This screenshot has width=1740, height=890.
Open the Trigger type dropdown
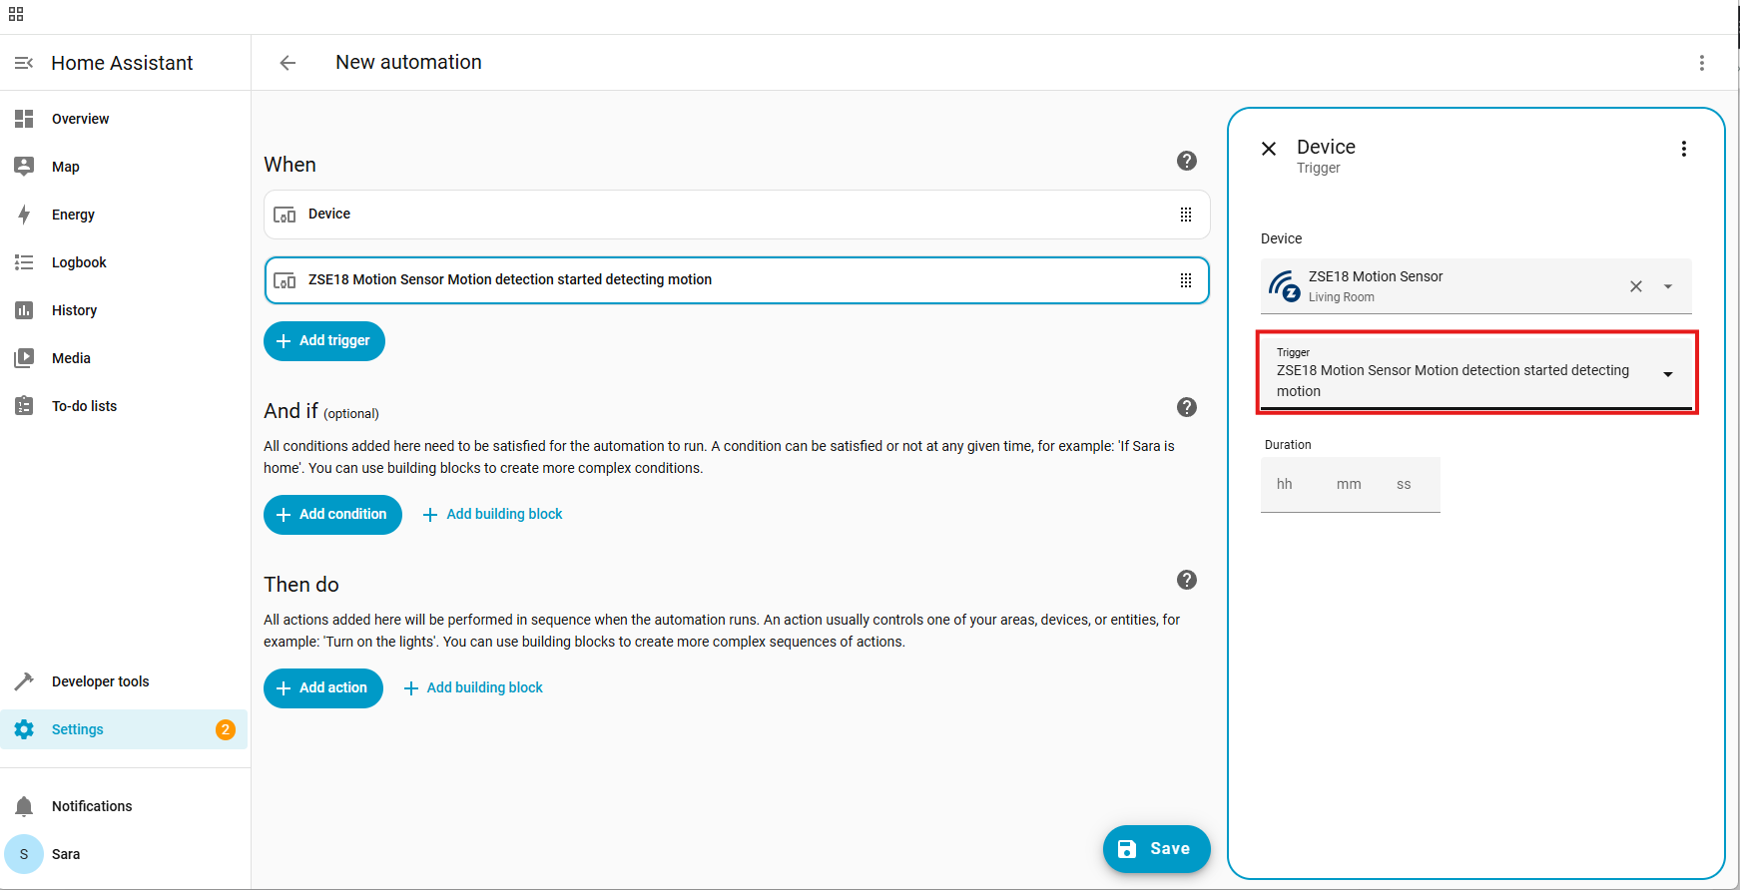click(x=1476, y=373)
